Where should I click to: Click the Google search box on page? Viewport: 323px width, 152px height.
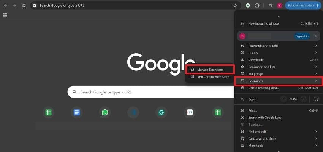151,92
